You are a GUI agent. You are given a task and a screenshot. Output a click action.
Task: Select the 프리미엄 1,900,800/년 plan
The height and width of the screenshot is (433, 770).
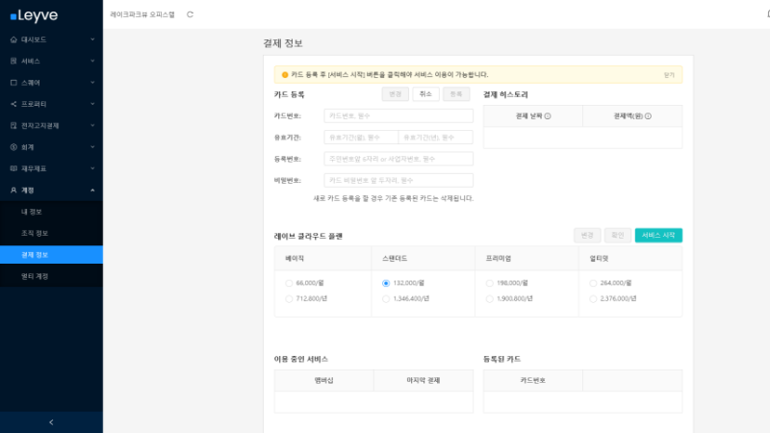click(x=490, y=299)
